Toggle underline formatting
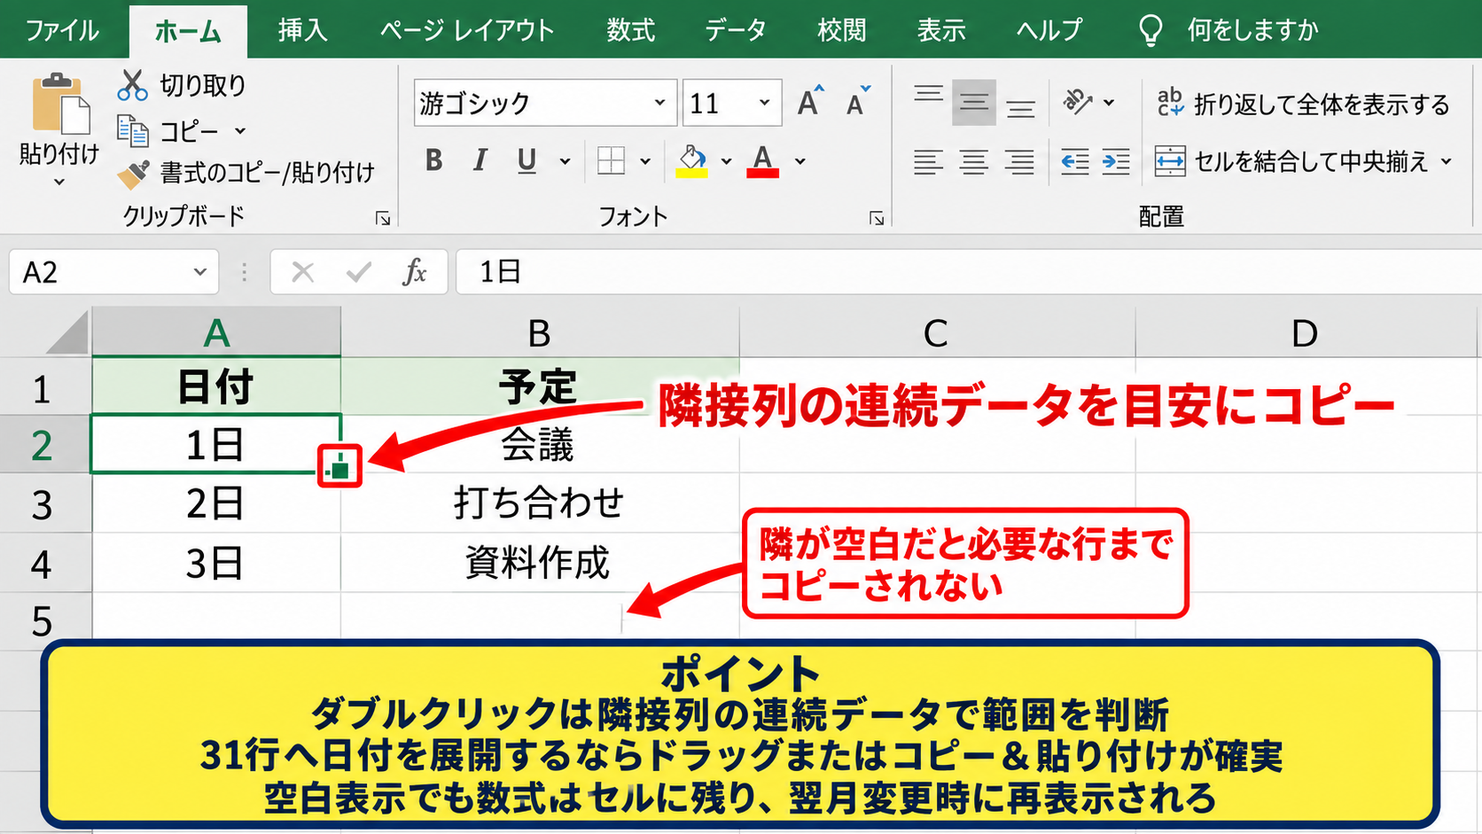 526,160
